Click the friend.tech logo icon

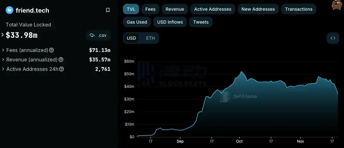tap(9, 10)
